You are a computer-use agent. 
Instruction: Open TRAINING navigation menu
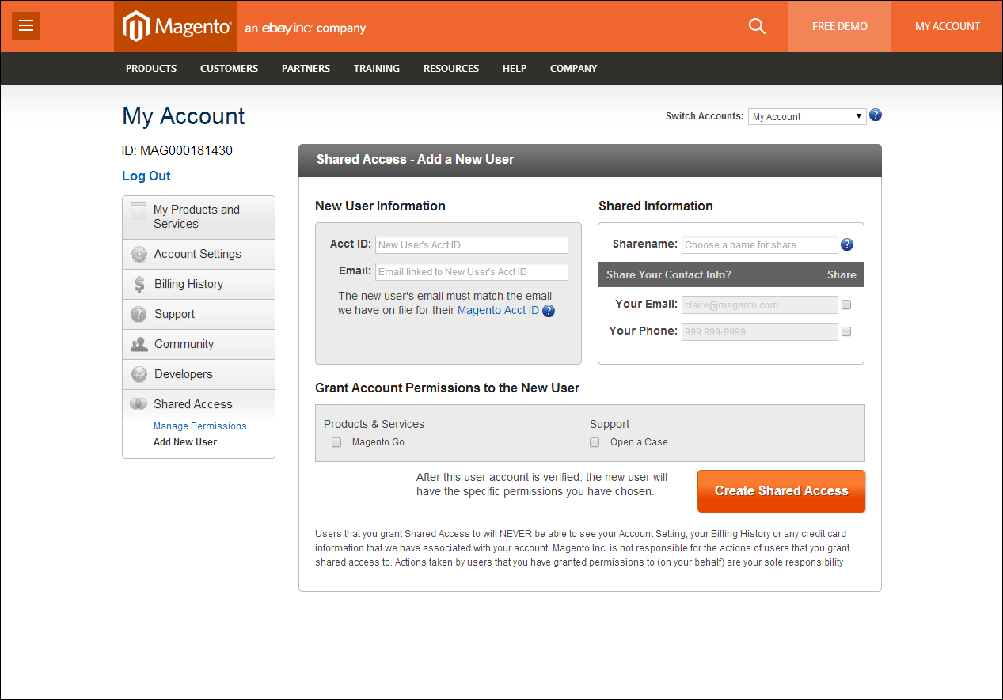click(377, 69)
